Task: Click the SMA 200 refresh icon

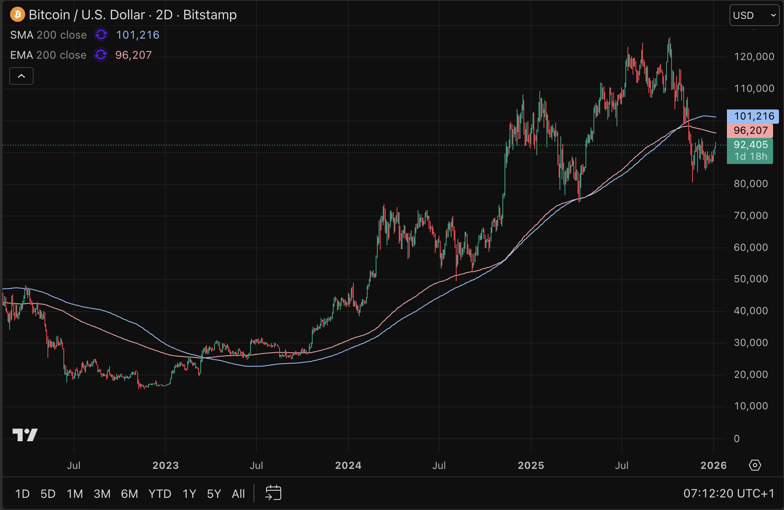Action: coord(101,35)
